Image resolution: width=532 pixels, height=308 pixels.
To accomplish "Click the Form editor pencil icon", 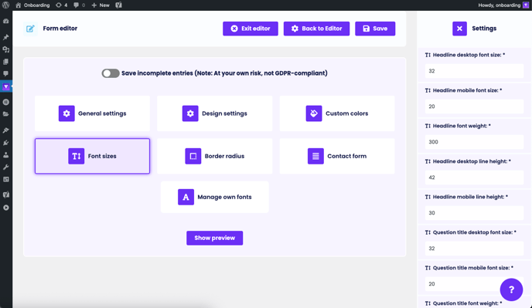I will 30,29.
